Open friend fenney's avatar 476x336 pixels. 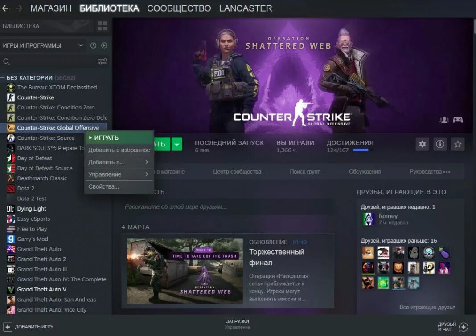tap(368, 219)
